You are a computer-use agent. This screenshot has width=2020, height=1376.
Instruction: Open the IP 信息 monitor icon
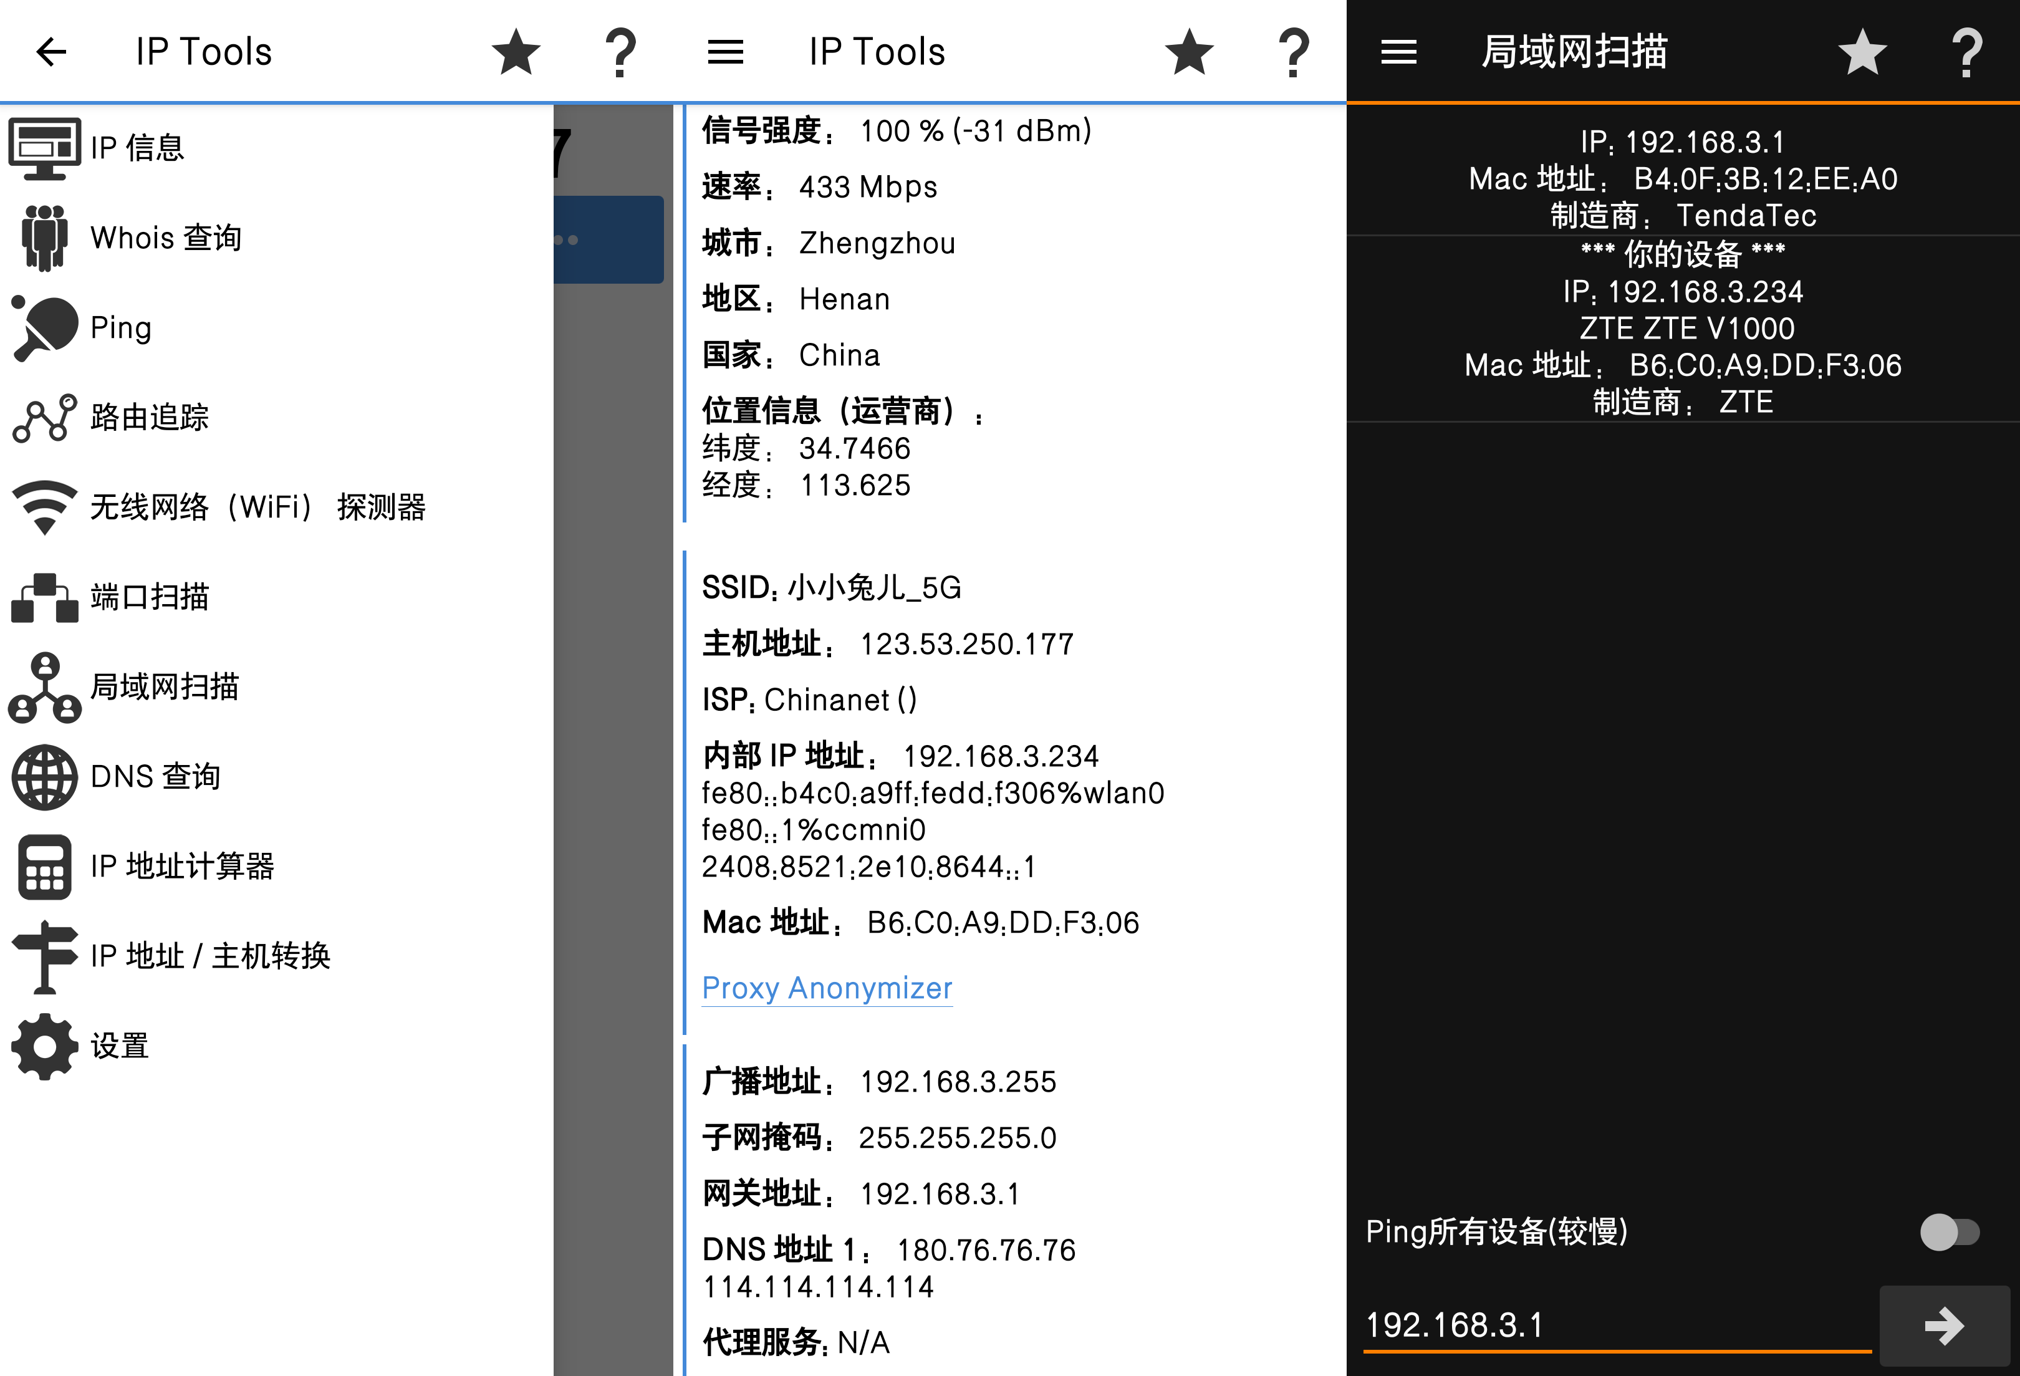pyautogui.click(x=44, y=148)
